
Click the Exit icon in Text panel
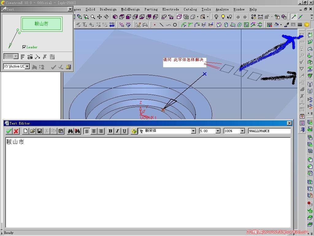68,67
